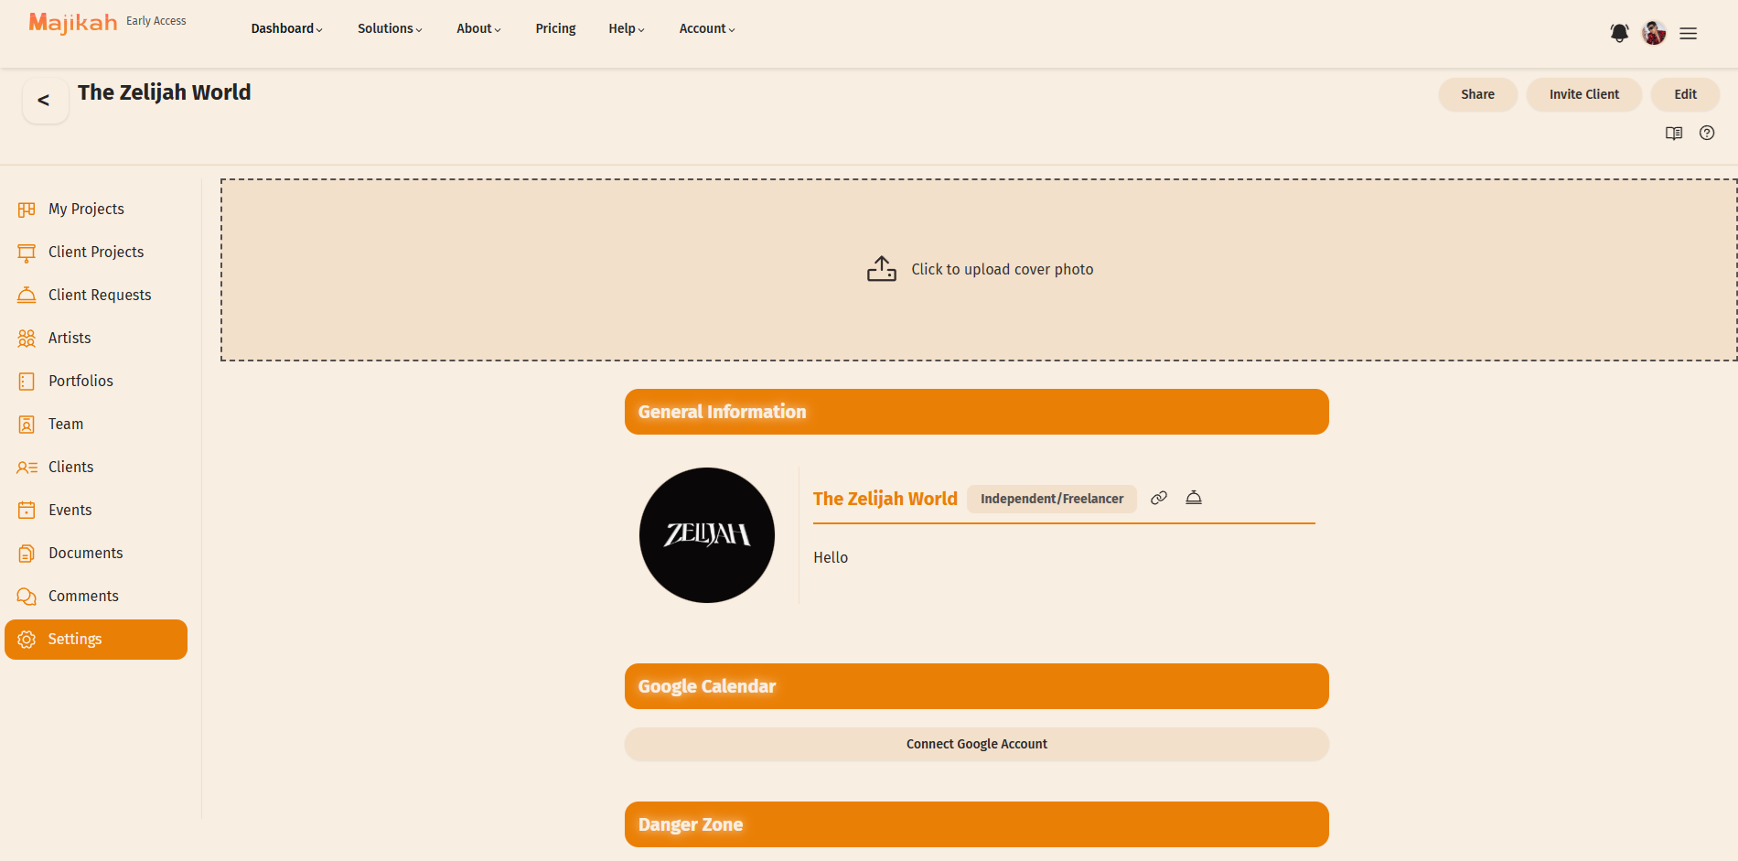The height and width of the screenshot is (861, 1738).
Task: Click the Edit button
Action: coord(1685,94)
